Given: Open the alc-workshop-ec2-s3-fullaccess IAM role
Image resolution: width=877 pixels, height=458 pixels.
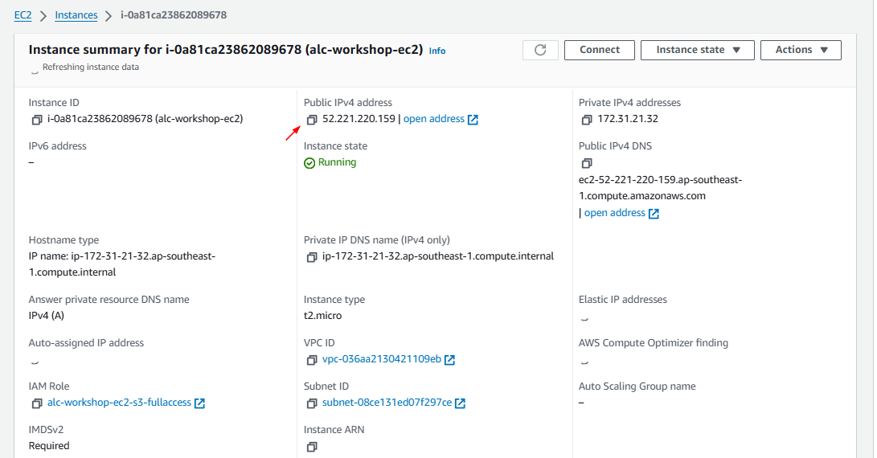Looking at the screenshot, I should coord(119,403).
